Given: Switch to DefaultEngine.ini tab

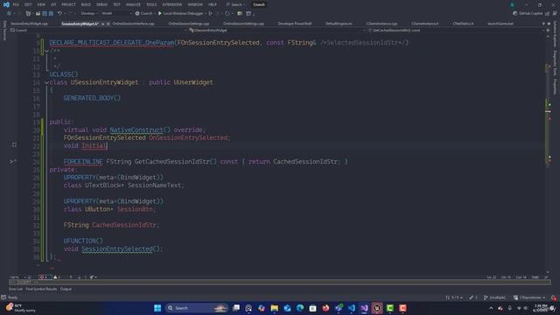Looking at the screenshot, I should 339,24.
